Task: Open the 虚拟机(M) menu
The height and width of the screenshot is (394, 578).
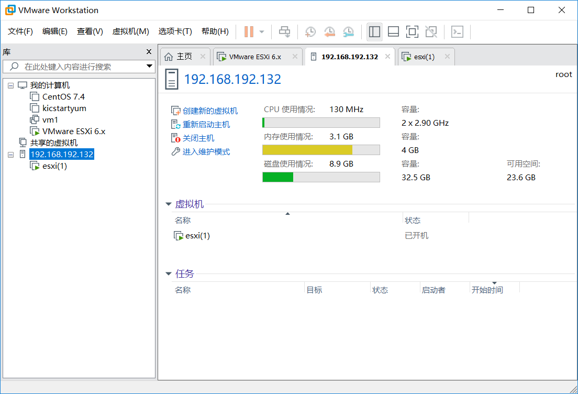Action: click(130, 31)
